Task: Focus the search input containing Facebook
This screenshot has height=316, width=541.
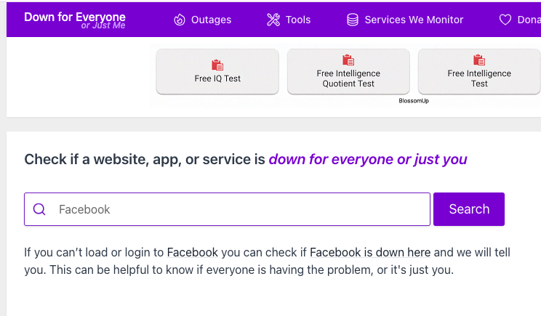Action: tap(240, 209)
